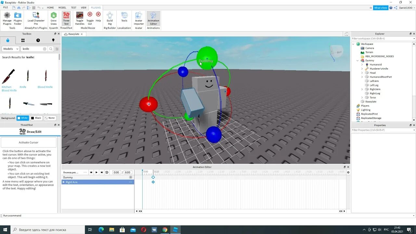Expand the HumanoidRootPart node
Viewport: 416px width, 234px height.
click(362, 77)
